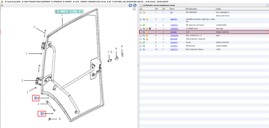This screenshot has width=269, height=128.
Task: Click the small gray square in the diagram's top-right corner
Action: [134, 9]
